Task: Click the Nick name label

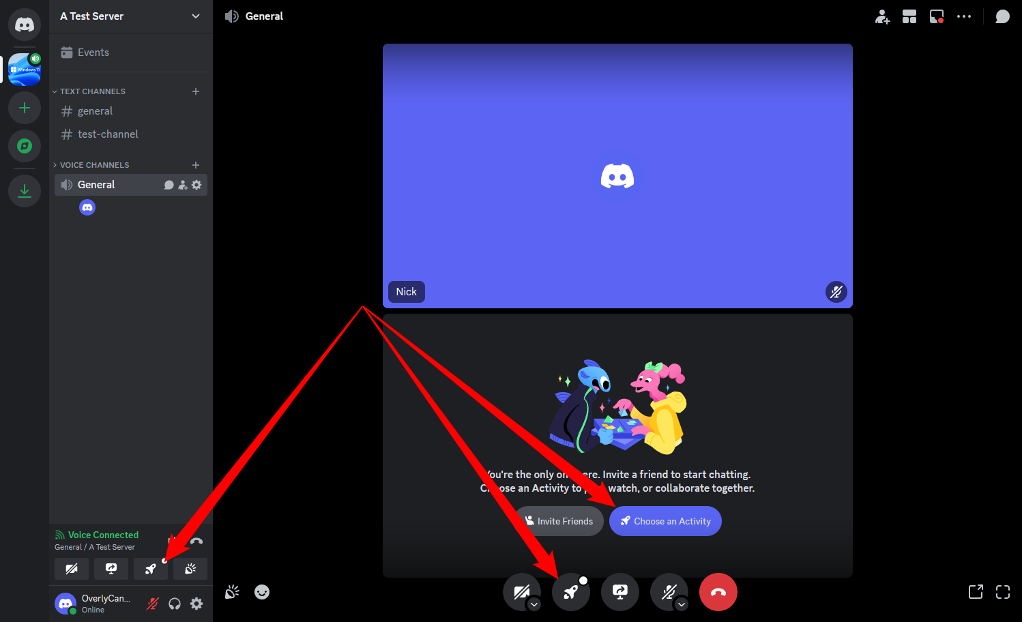Action: [407, 292]
